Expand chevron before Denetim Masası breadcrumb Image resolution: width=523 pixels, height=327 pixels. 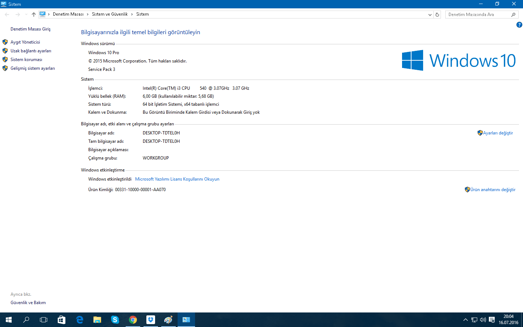point(49,14)
